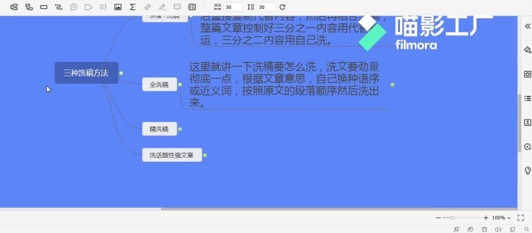This screenshot has width=532, height=233.
Task: Open the note pencil tool
Action: [162, 7]
